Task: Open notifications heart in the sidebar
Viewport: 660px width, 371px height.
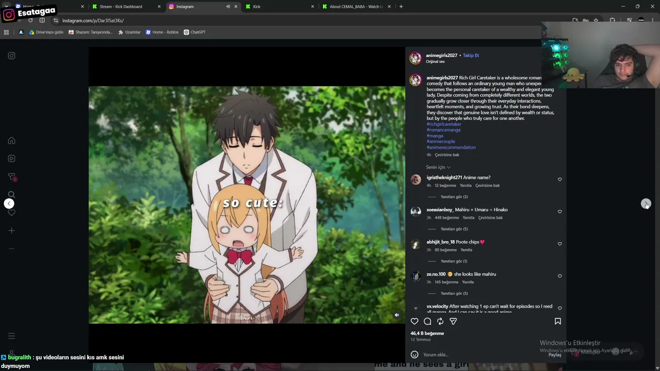Action: [11, 212]
